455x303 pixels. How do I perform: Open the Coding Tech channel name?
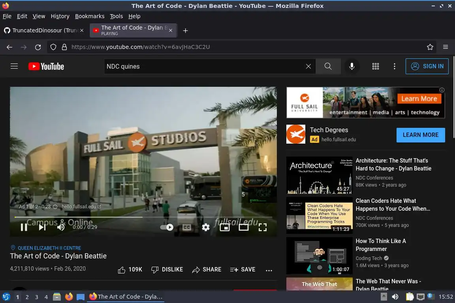pyautogui.click(x=369, y=258)
